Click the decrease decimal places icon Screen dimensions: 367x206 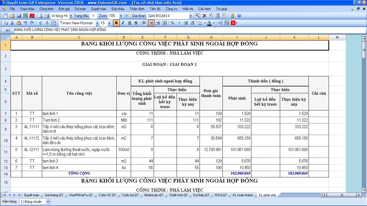tap(192, 23)
